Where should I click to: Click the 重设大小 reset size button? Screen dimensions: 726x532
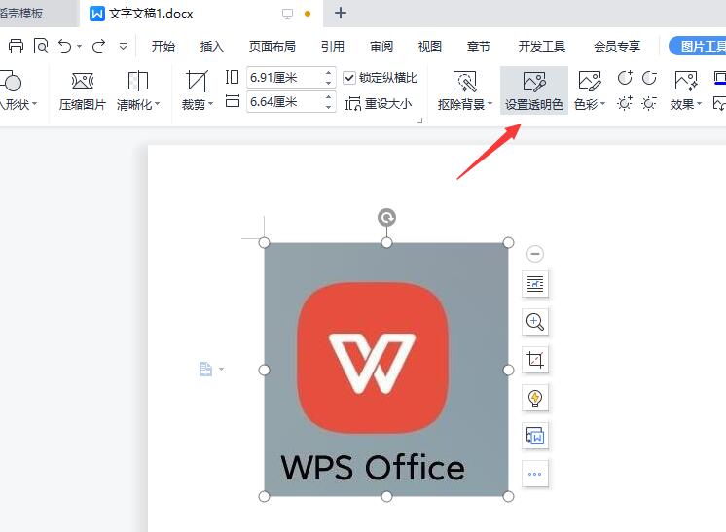click(x=379, y=104)
